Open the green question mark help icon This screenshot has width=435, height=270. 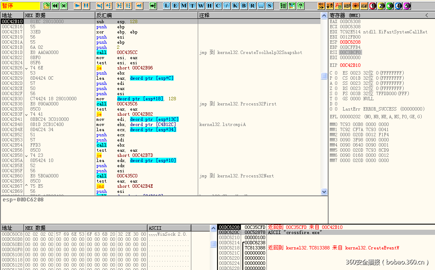tap(300, 6)
